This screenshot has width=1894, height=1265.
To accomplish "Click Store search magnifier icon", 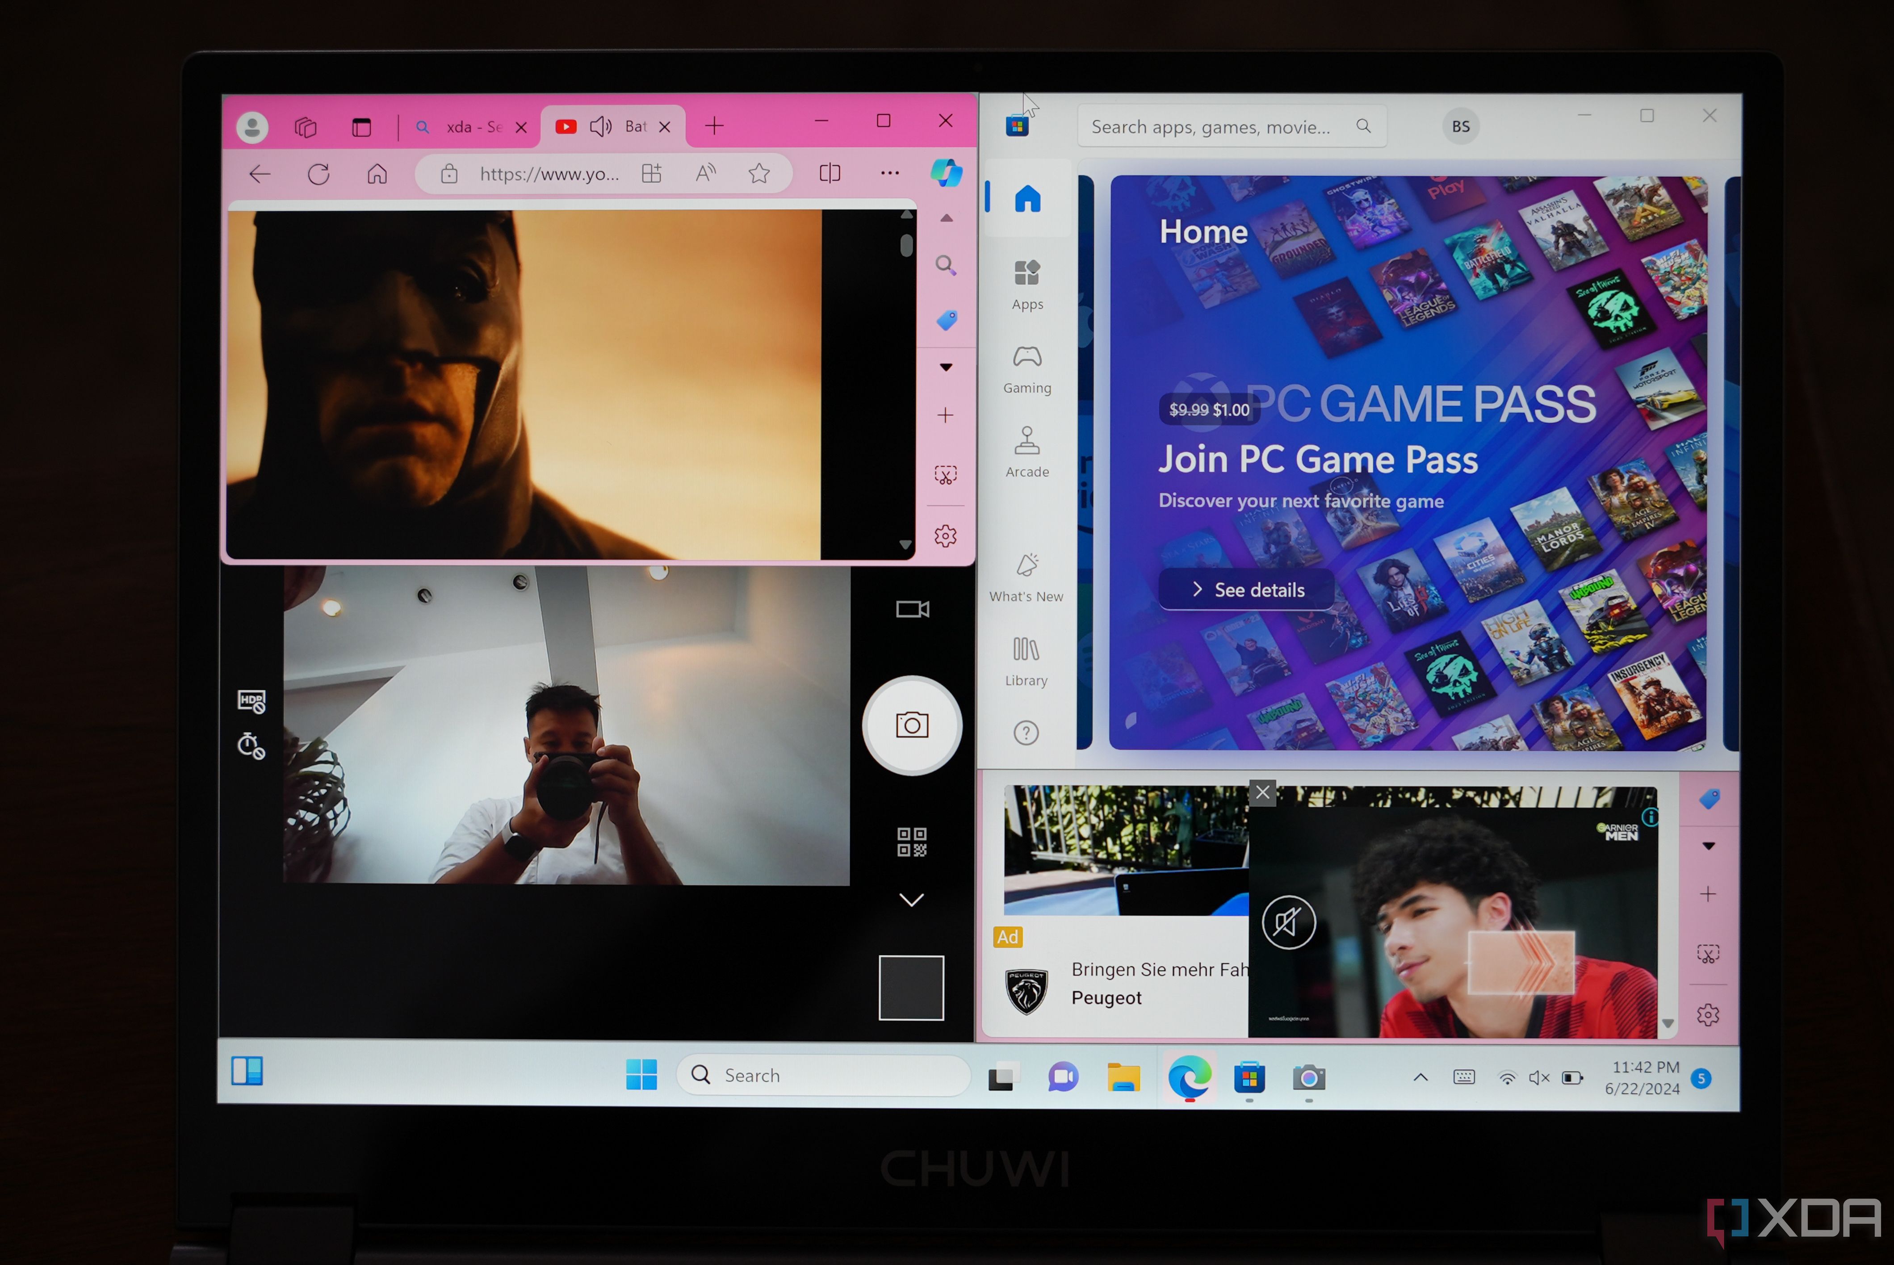I will [x=1363, y=126].
